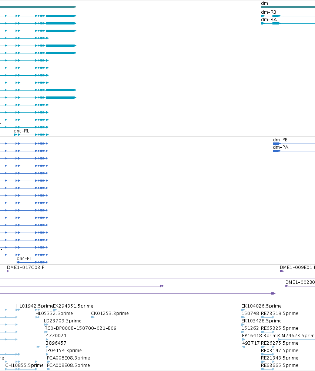Select the dm-PA protein label
This screenshot has width=315, height=371.
pyautogui.click(x=281, y=147)
